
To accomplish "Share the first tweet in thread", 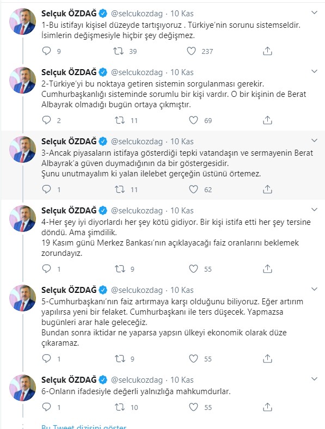I will click(x=267, y=51).
